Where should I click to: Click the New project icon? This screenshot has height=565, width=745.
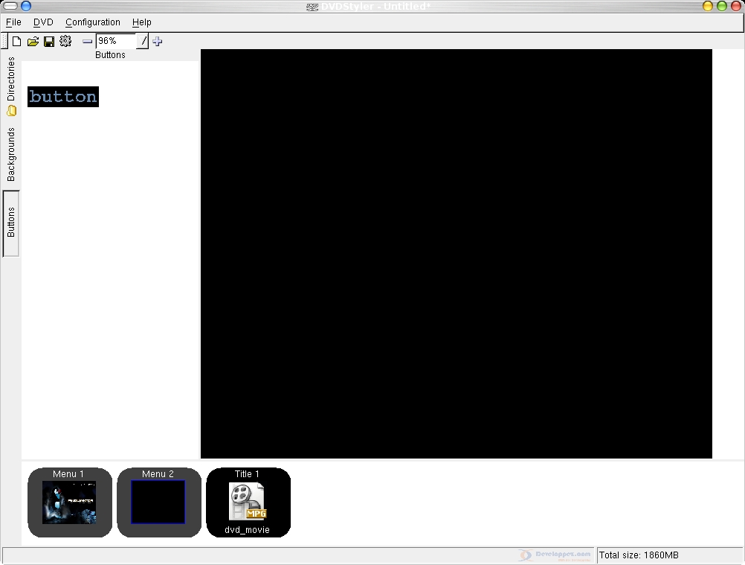(x=16, y=42)
